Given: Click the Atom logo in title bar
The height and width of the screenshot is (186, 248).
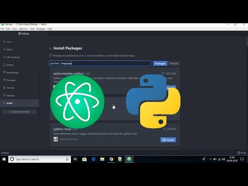Looking at the screenshot, I should 2,24.
